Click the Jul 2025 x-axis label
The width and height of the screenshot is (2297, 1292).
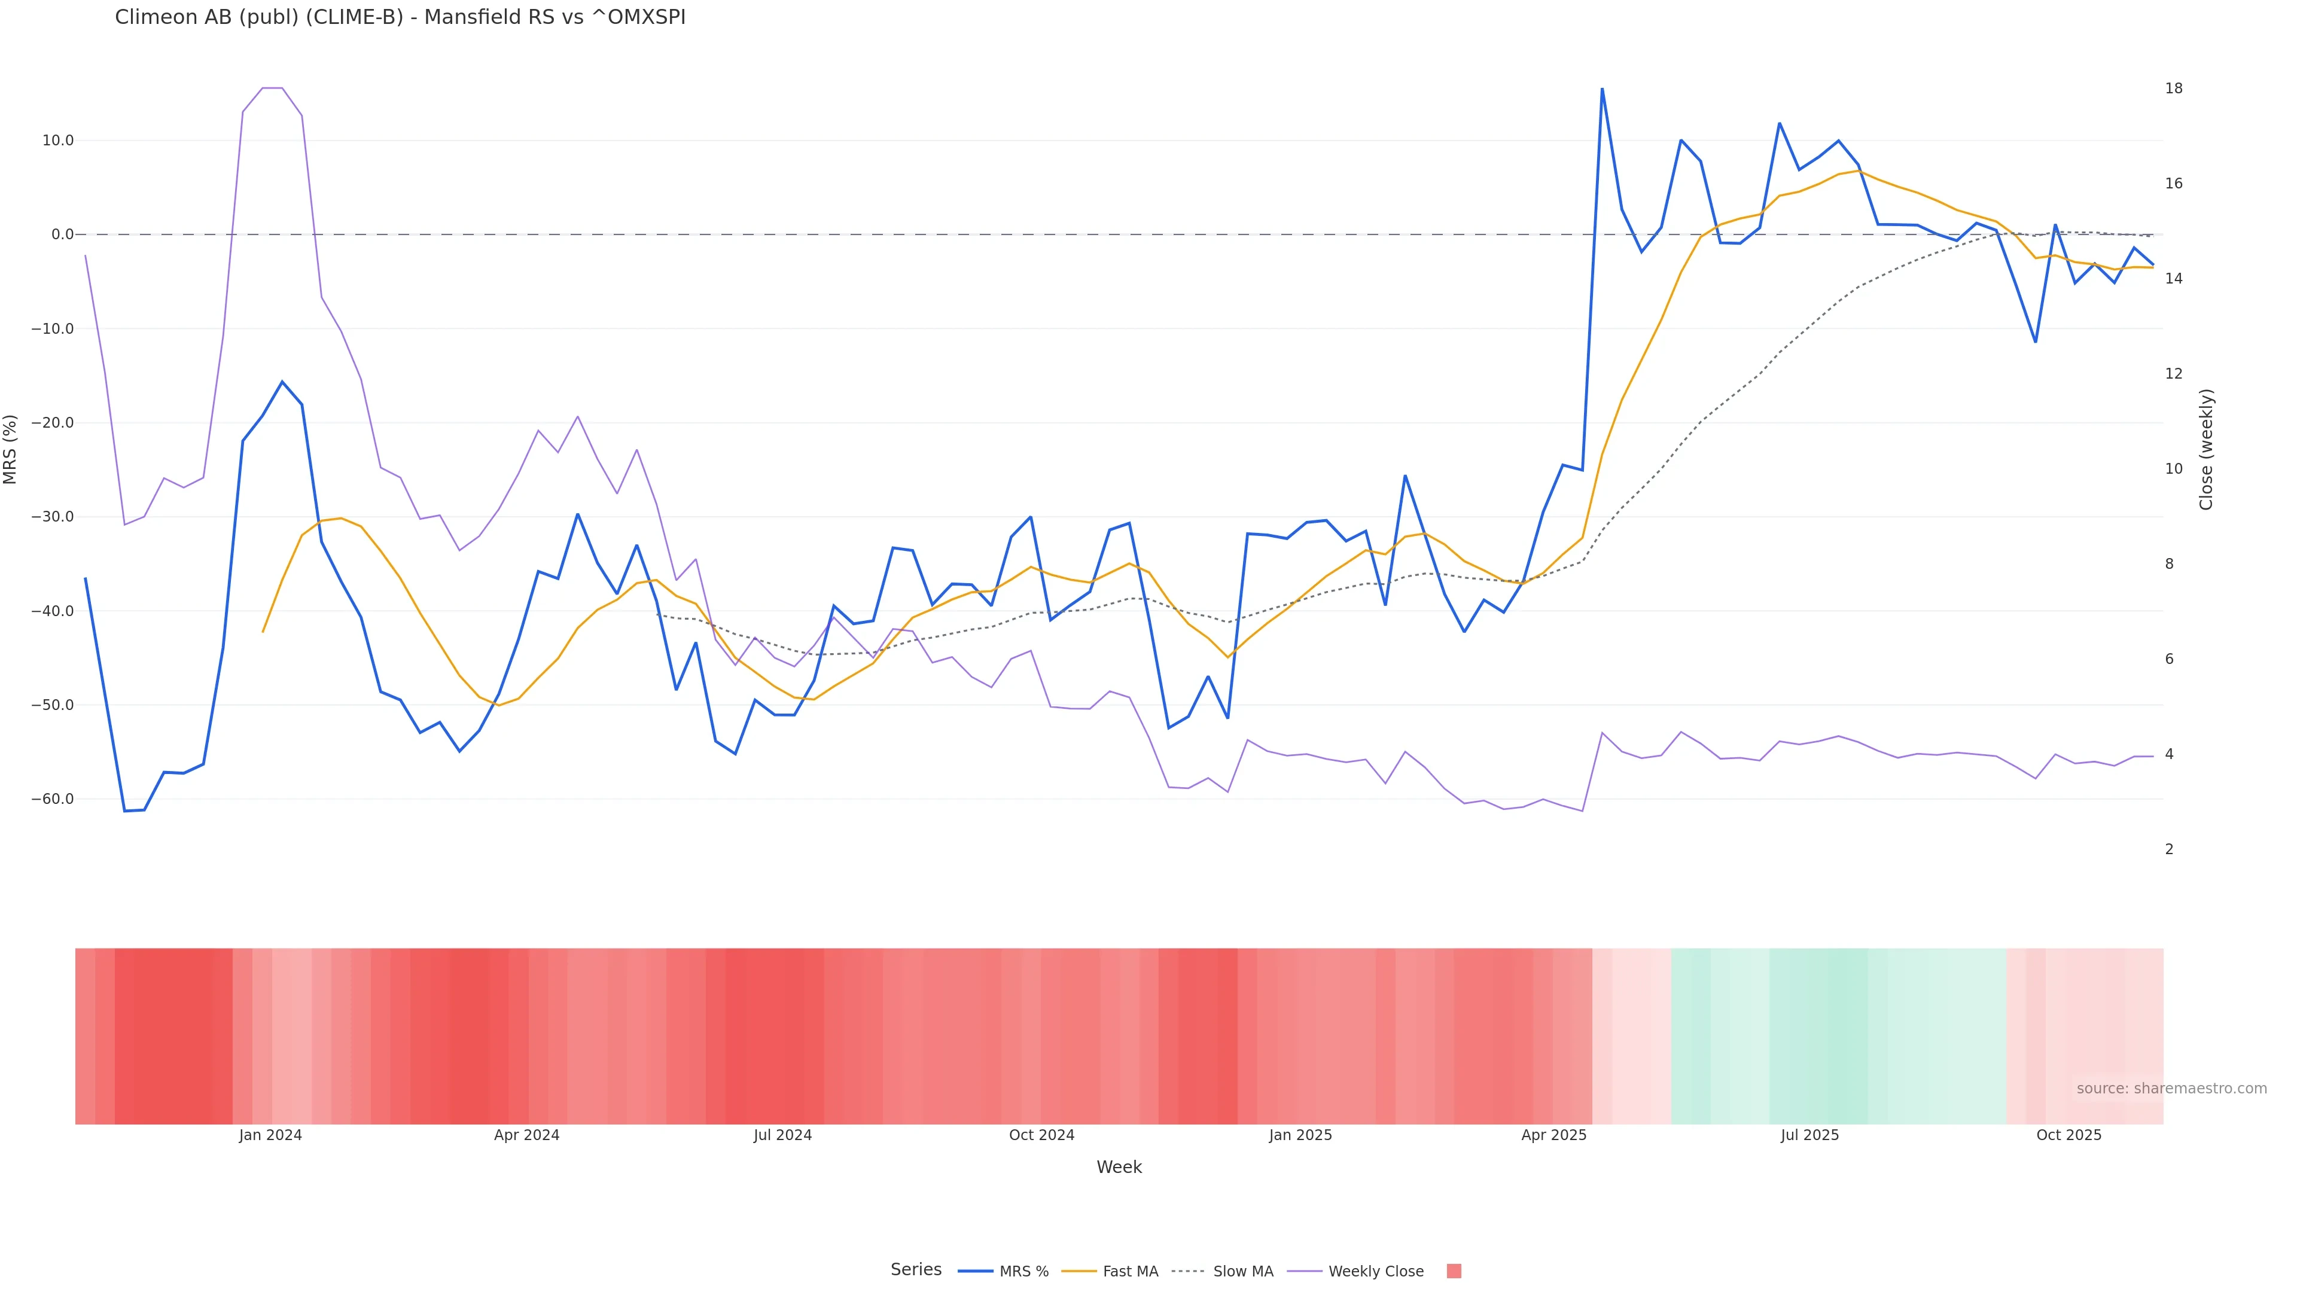pos(1809,1135)
